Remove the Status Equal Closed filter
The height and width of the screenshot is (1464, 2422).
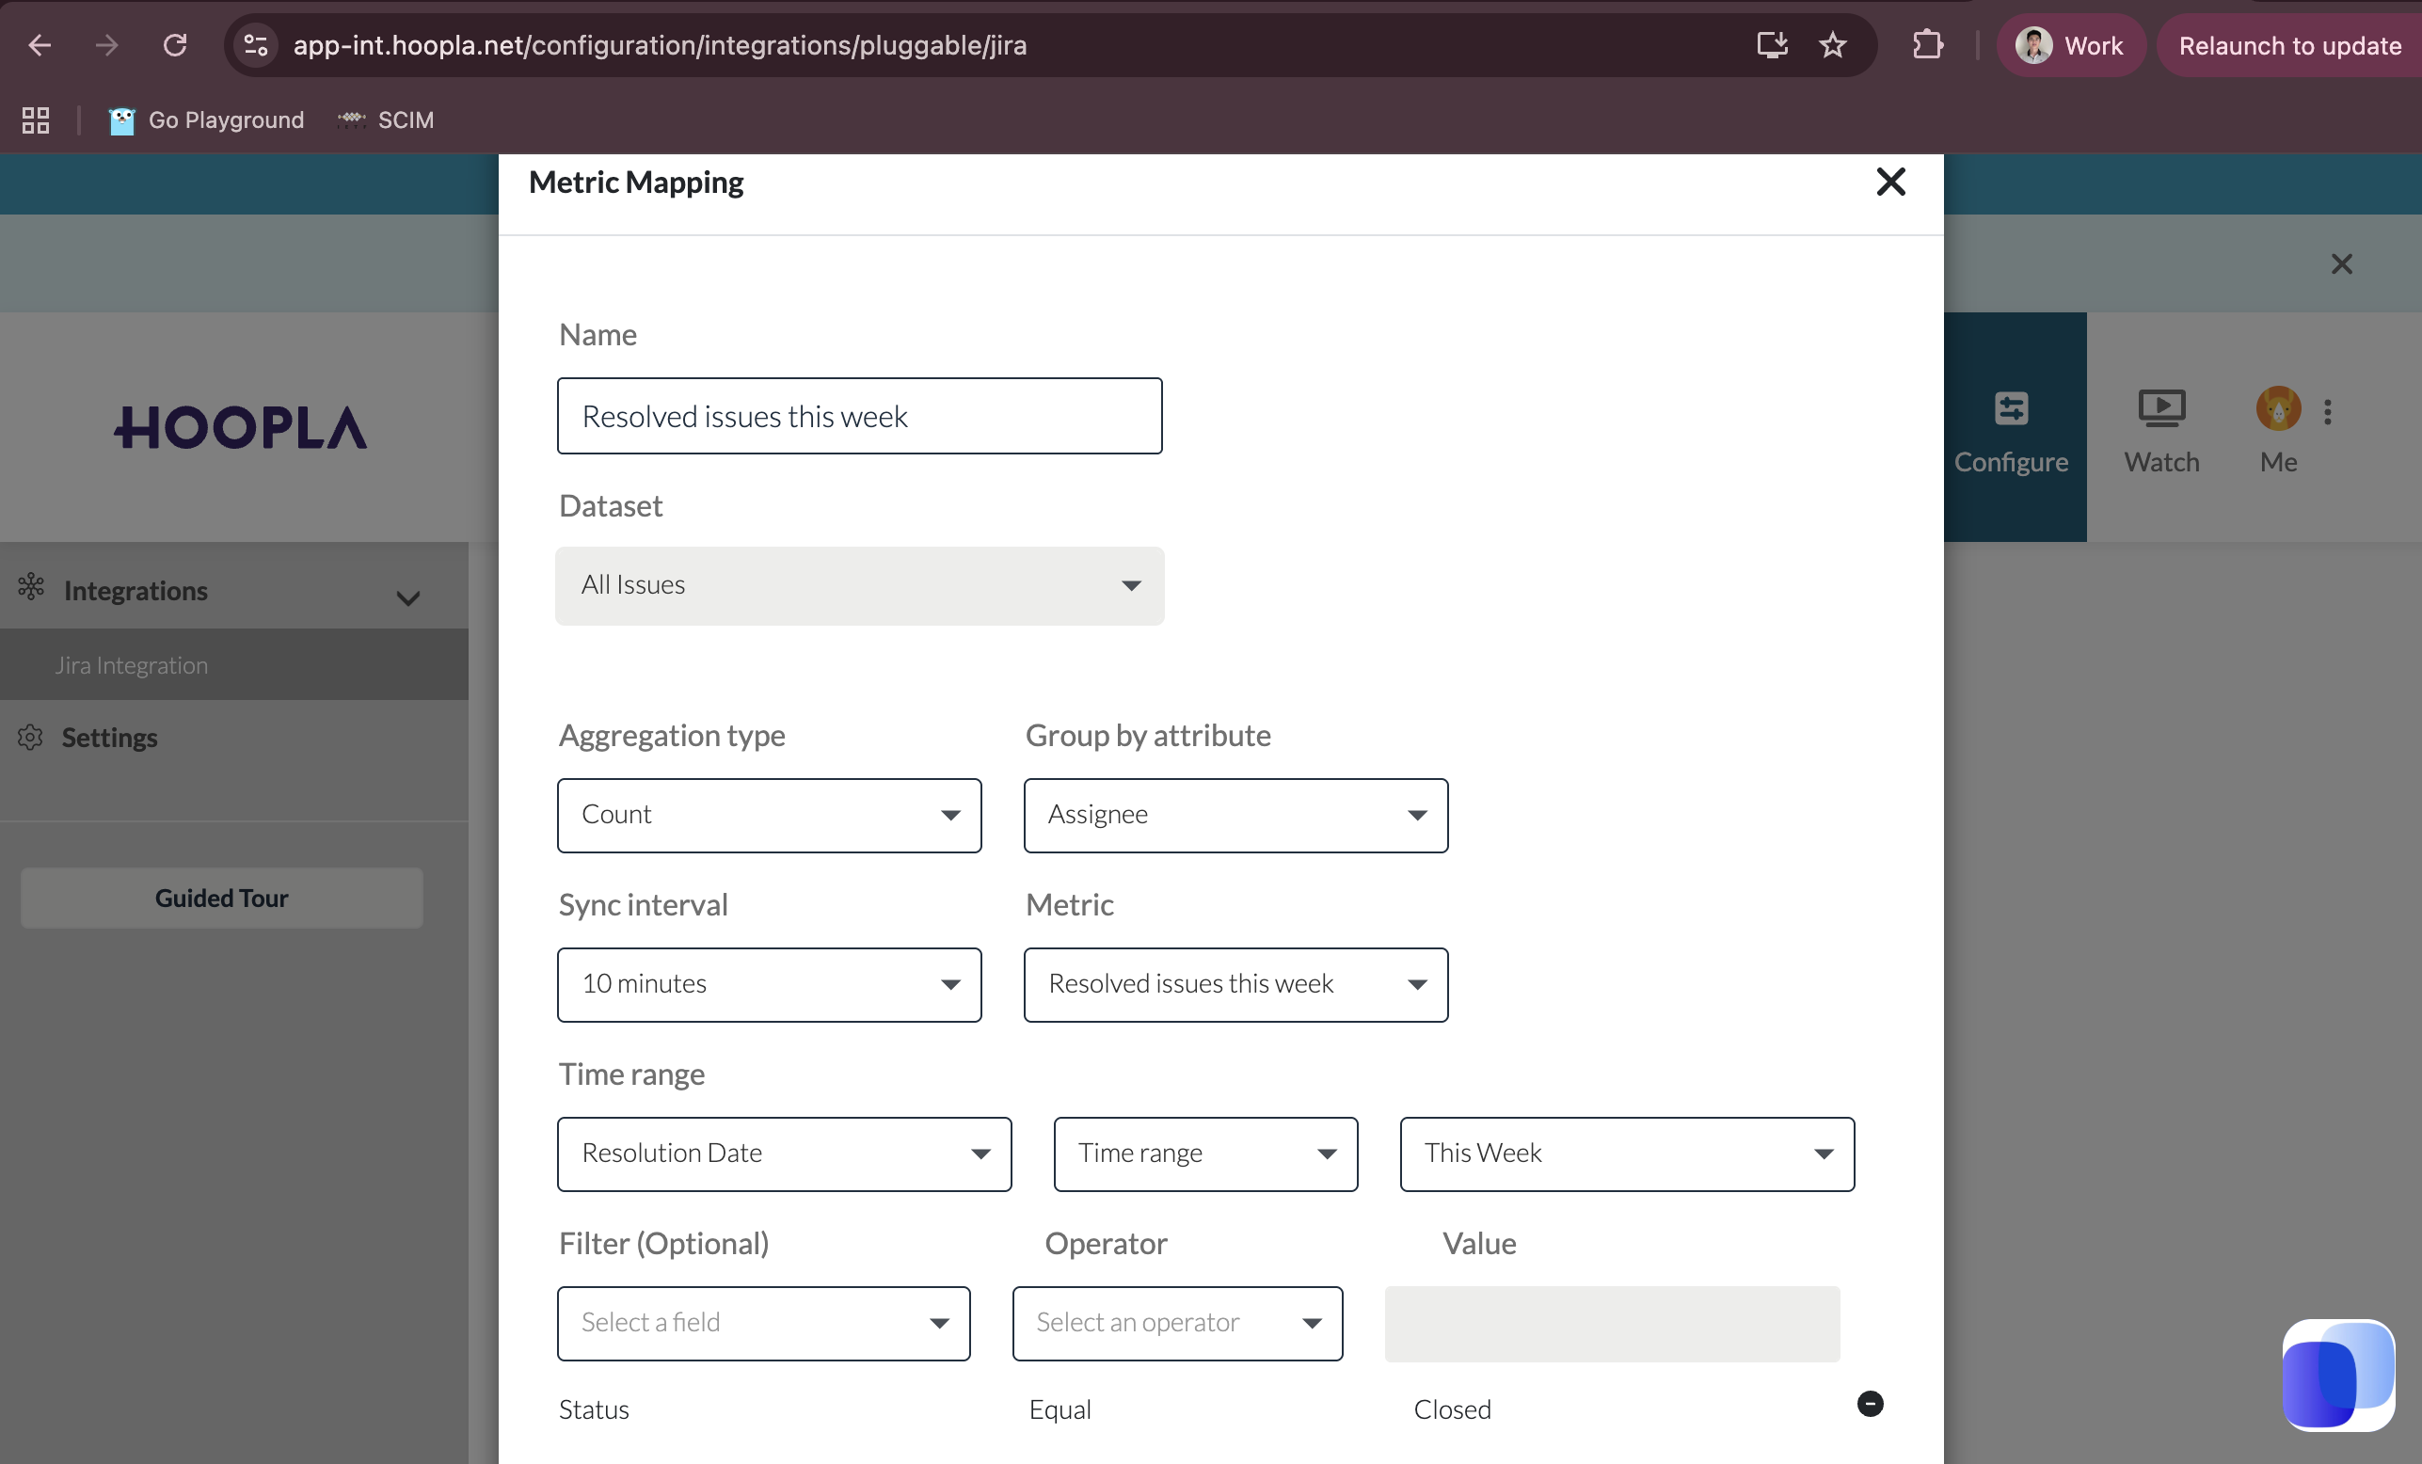point(1870,1403)
